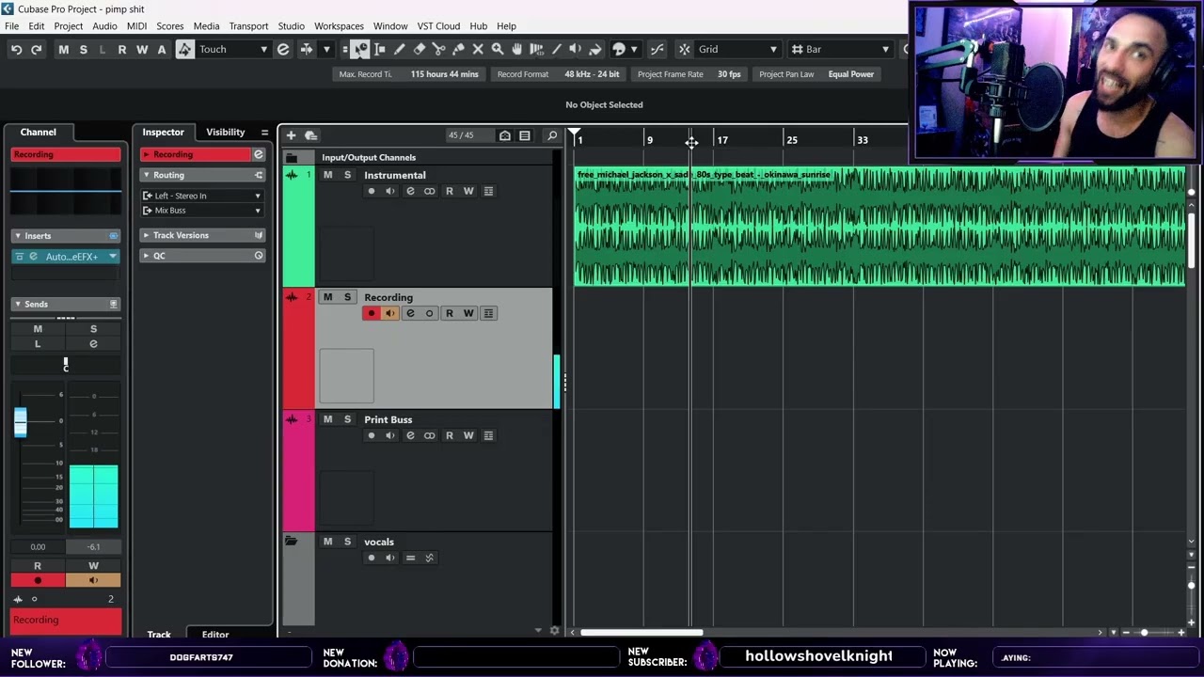This screenshot has width=1204, height=677.
Task: Click the channel volume fader handle
Action: (20, 422)
